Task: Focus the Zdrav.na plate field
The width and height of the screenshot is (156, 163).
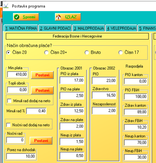Action: [x=72, y=126]
